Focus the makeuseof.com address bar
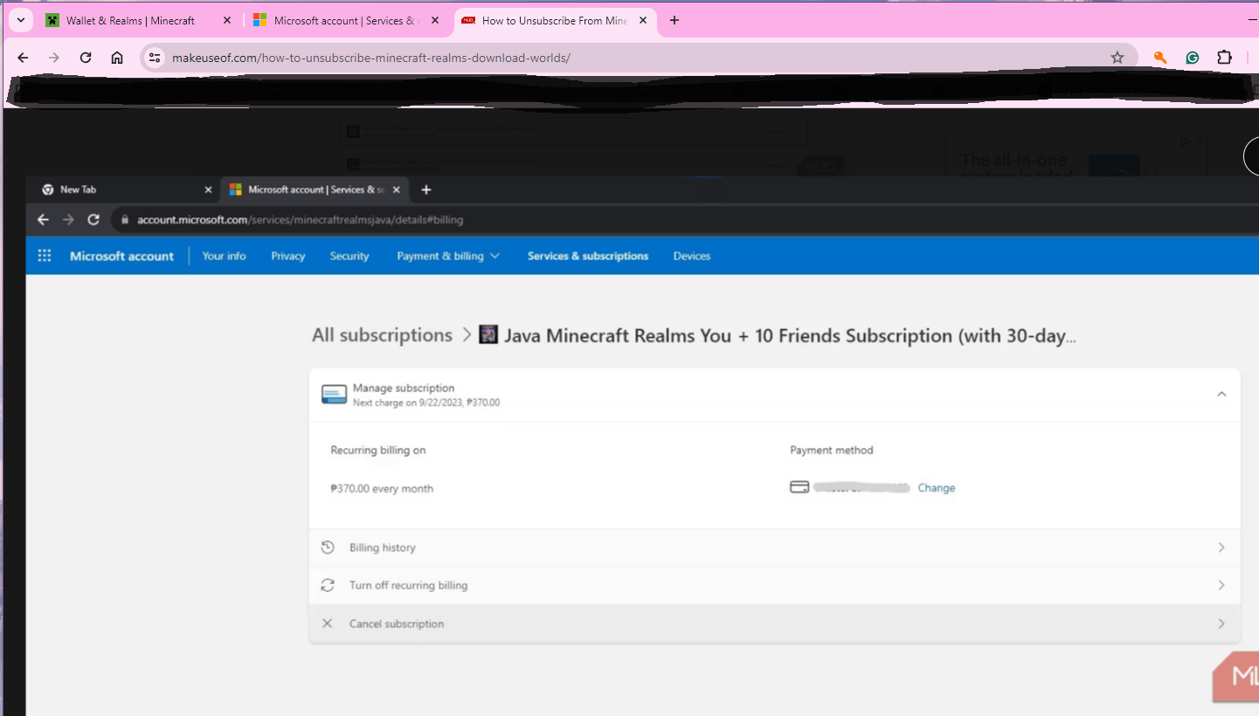 [638, 58]
